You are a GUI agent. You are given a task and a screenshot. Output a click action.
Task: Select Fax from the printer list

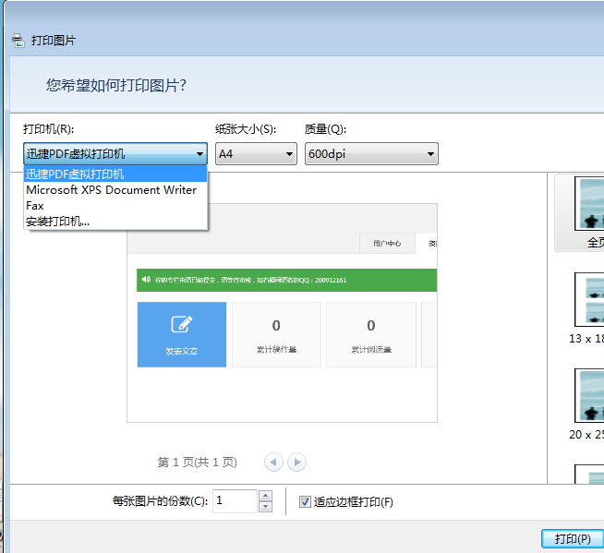(115, 206)
